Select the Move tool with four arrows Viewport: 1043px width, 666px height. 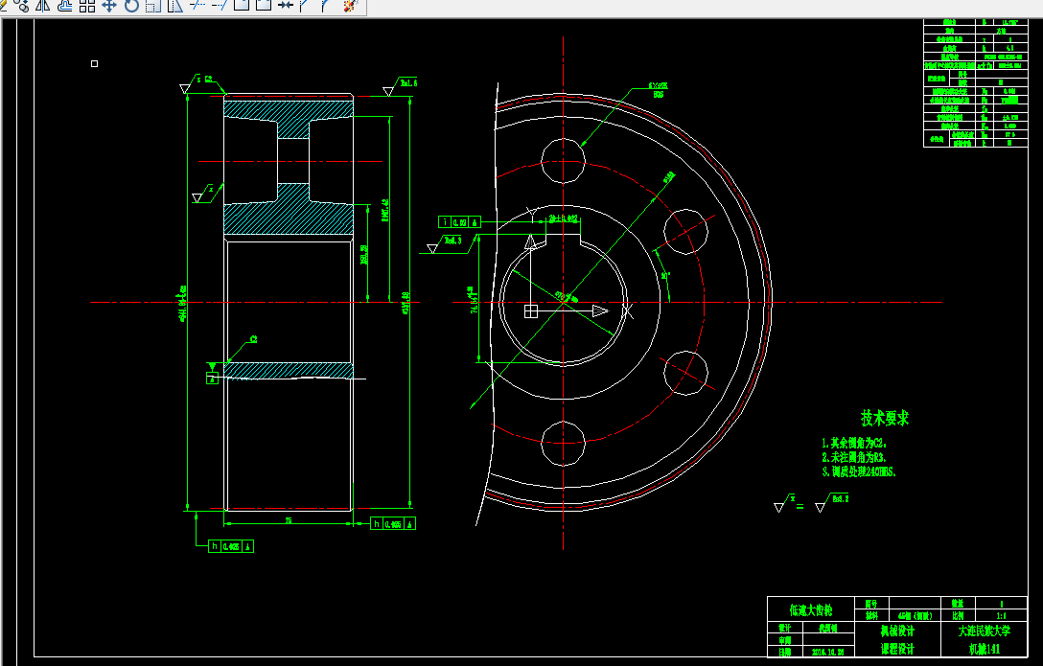pos(109,6)
